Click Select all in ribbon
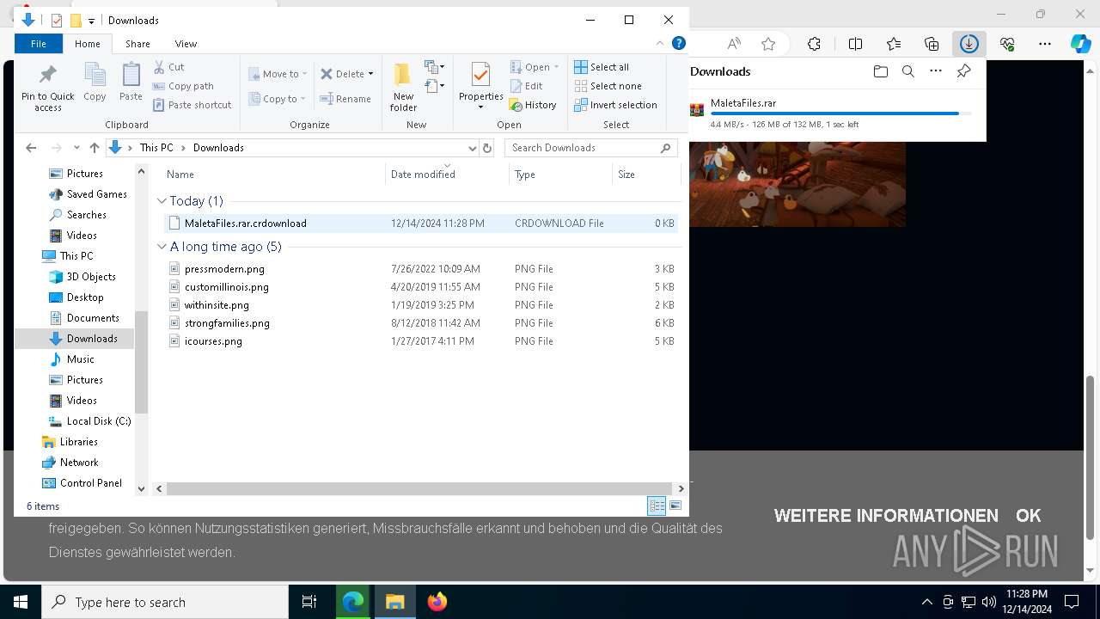Screen dimensions: 1100x619 (602, 67)
